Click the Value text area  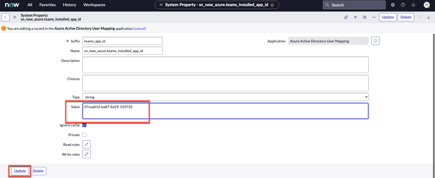pyautogui.click(x=225, y=111)
